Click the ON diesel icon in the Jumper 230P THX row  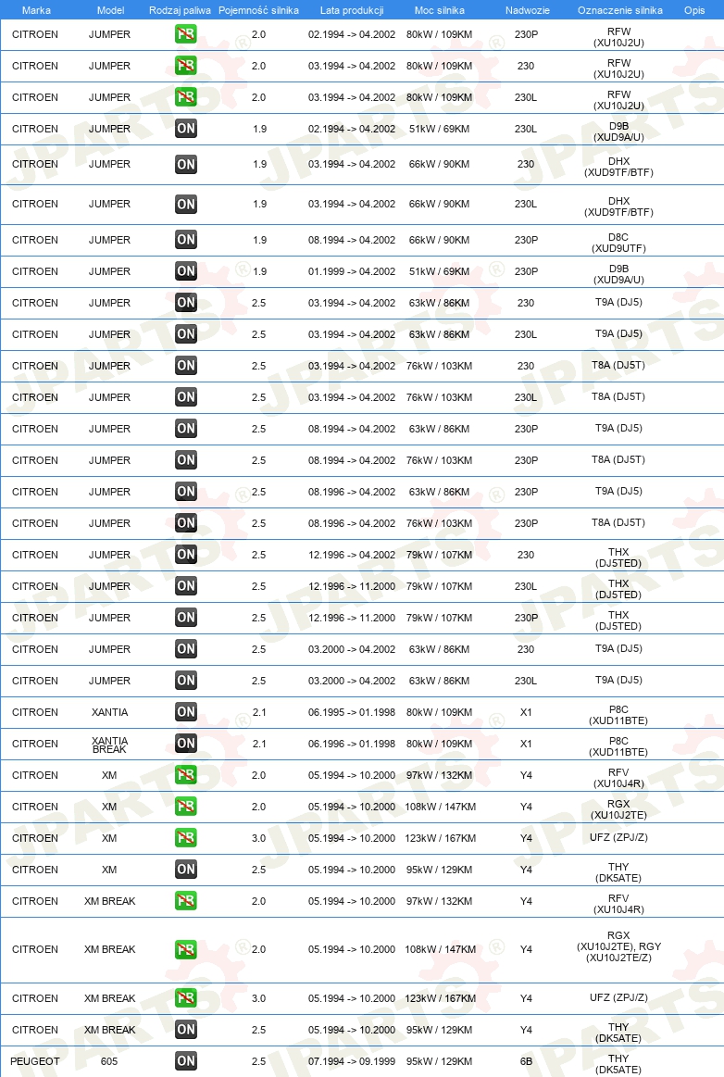pos(185,618)
